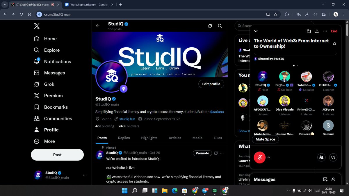Open the Space's three-dot more options
The height and width of the screenshot is (196, 349).
point(325,31)
